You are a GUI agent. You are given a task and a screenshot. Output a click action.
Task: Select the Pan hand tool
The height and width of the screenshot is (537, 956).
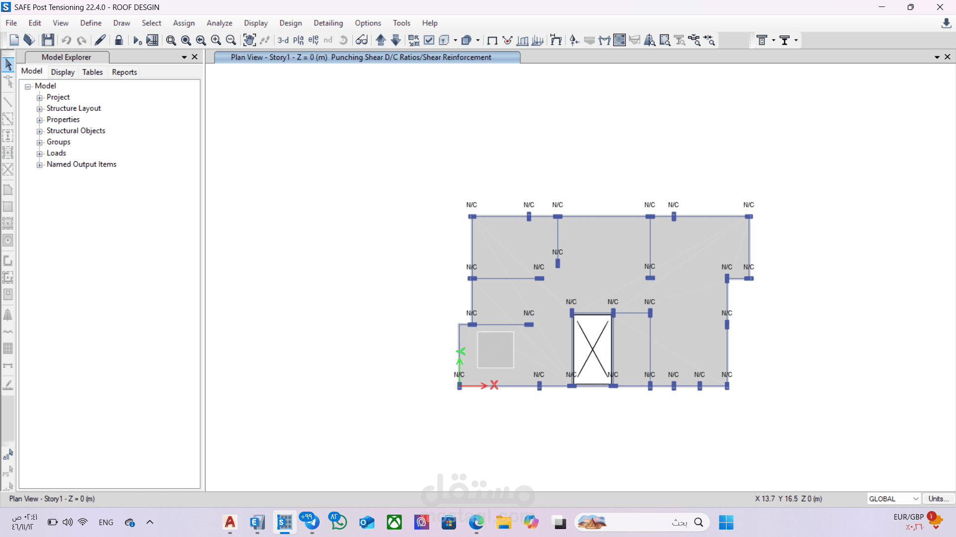coord(249,40)
